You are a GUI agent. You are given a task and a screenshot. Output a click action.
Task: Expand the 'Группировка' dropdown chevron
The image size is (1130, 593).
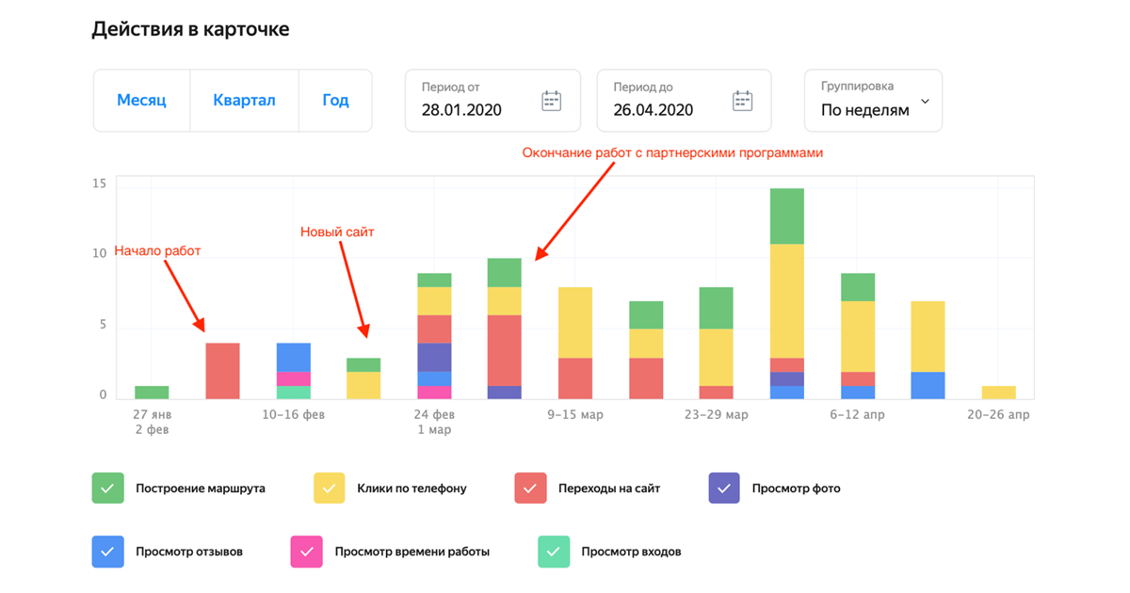tap(925, 102)
